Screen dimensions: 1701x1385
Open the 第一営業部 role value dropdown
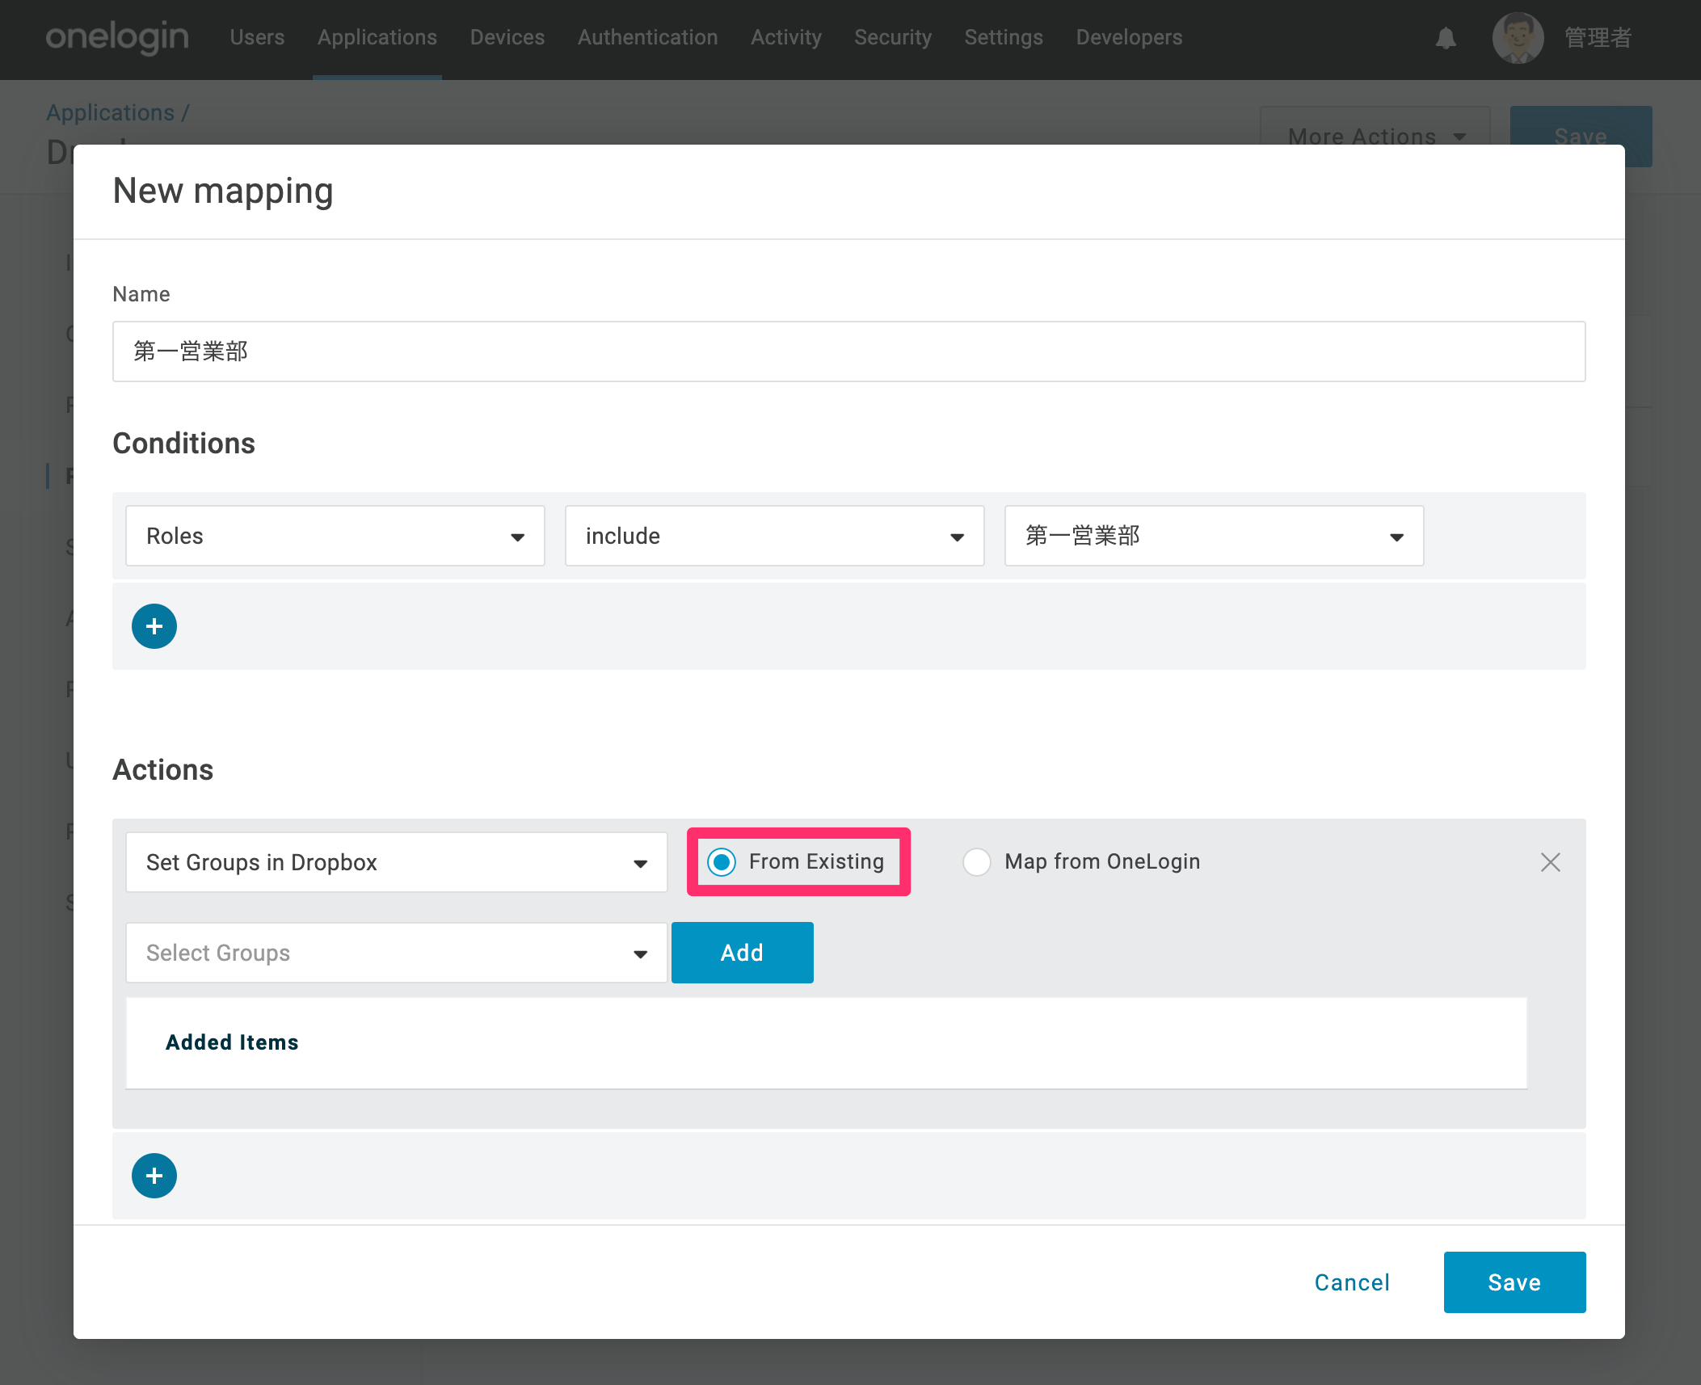pos(1214,536)
